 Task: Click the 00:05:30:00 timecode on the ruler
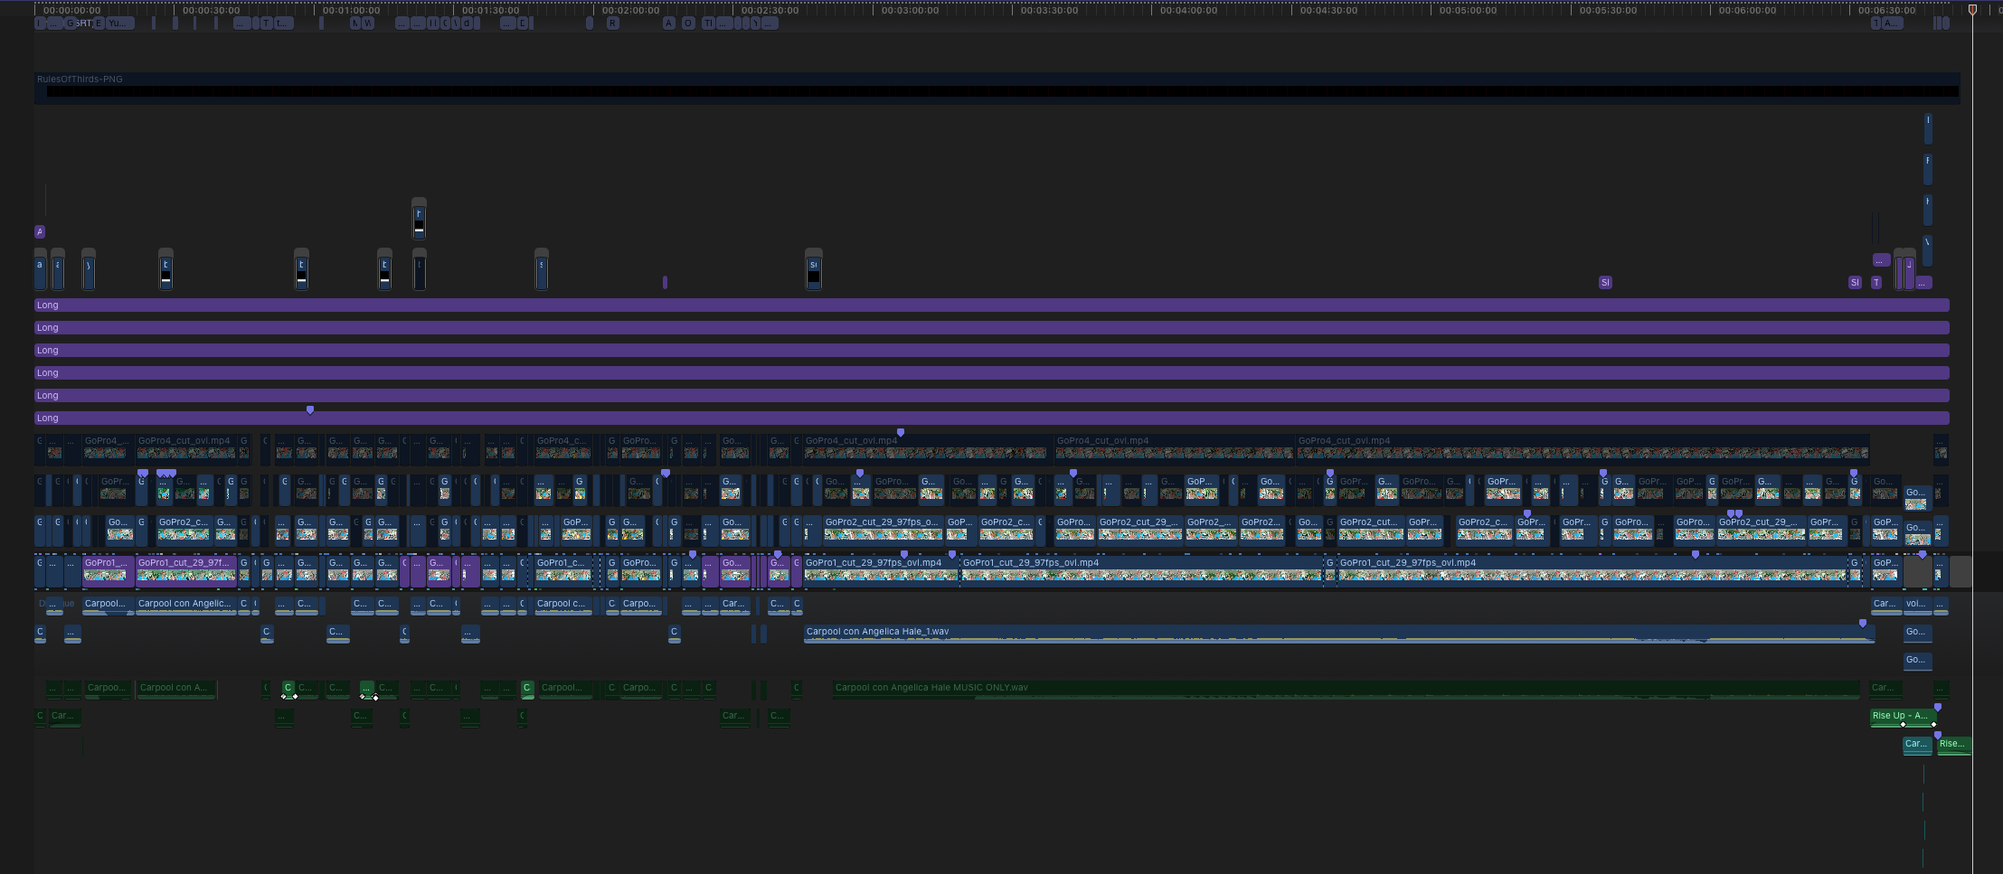click(1609, 11)
